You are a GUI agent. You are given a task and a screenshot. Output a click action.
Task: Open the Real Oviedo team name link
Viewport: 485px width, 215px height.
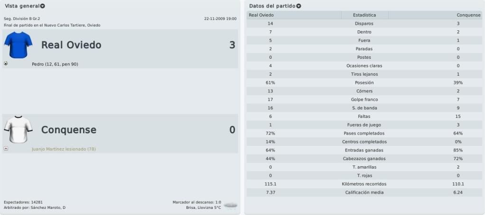[x=71, y=45]
